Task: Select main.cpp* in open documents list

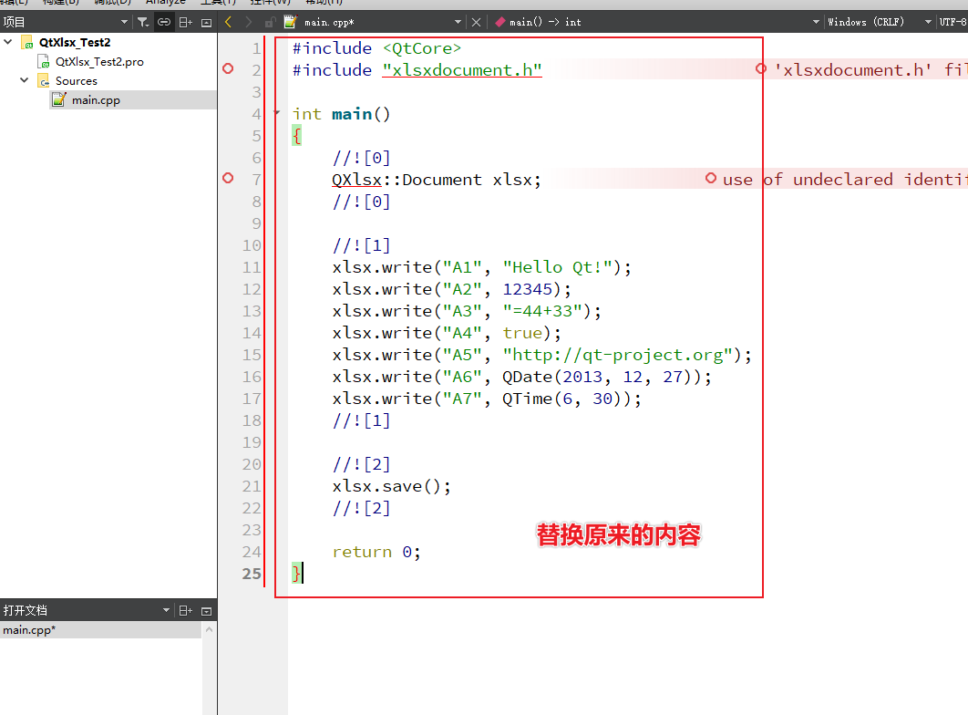Action: 100,630
